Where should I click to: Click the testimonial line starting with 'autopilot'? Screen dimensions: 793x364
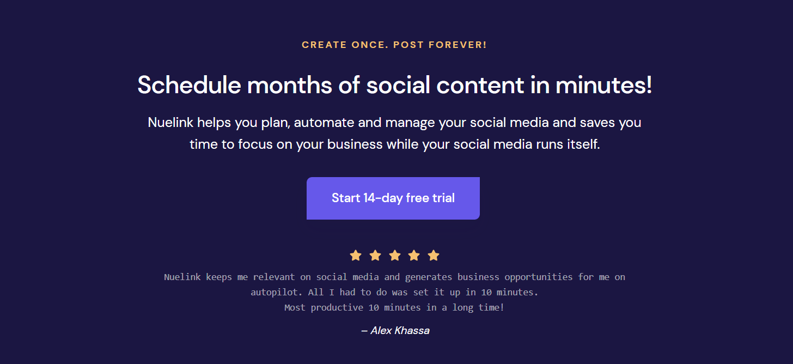click(x=394, y=292)
